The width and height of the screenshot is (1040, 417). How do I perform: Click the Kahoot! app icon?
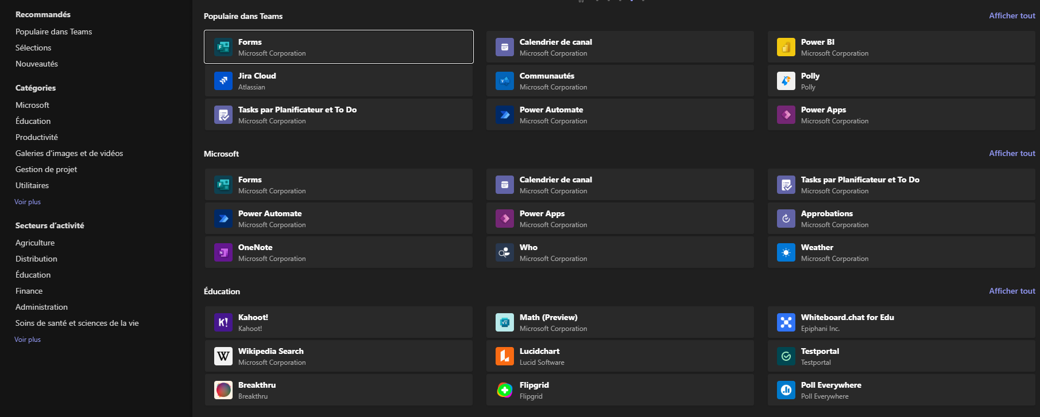pos(223,322)
